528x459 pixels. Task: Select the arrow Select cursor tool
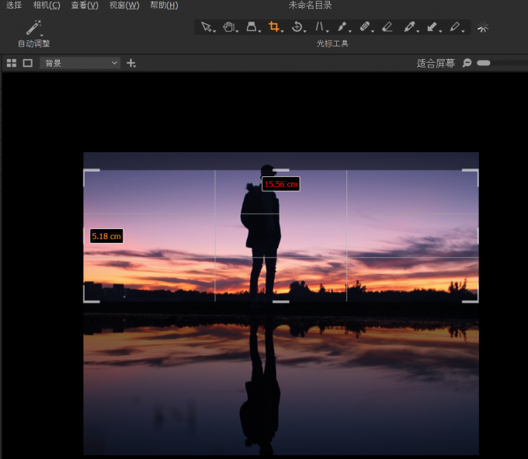pos(206,26)
